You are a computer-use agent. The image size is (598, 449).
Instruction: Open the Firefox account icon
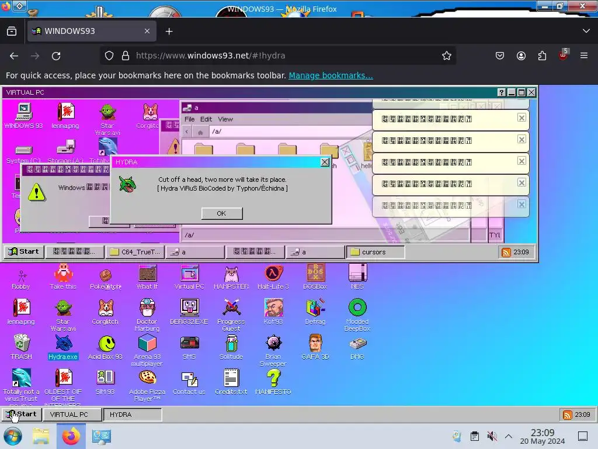tap(521, 56)
